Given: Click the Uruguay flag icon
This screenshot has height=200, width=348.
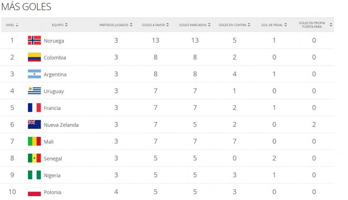Looking at the screenshot, I should [34, 91].
